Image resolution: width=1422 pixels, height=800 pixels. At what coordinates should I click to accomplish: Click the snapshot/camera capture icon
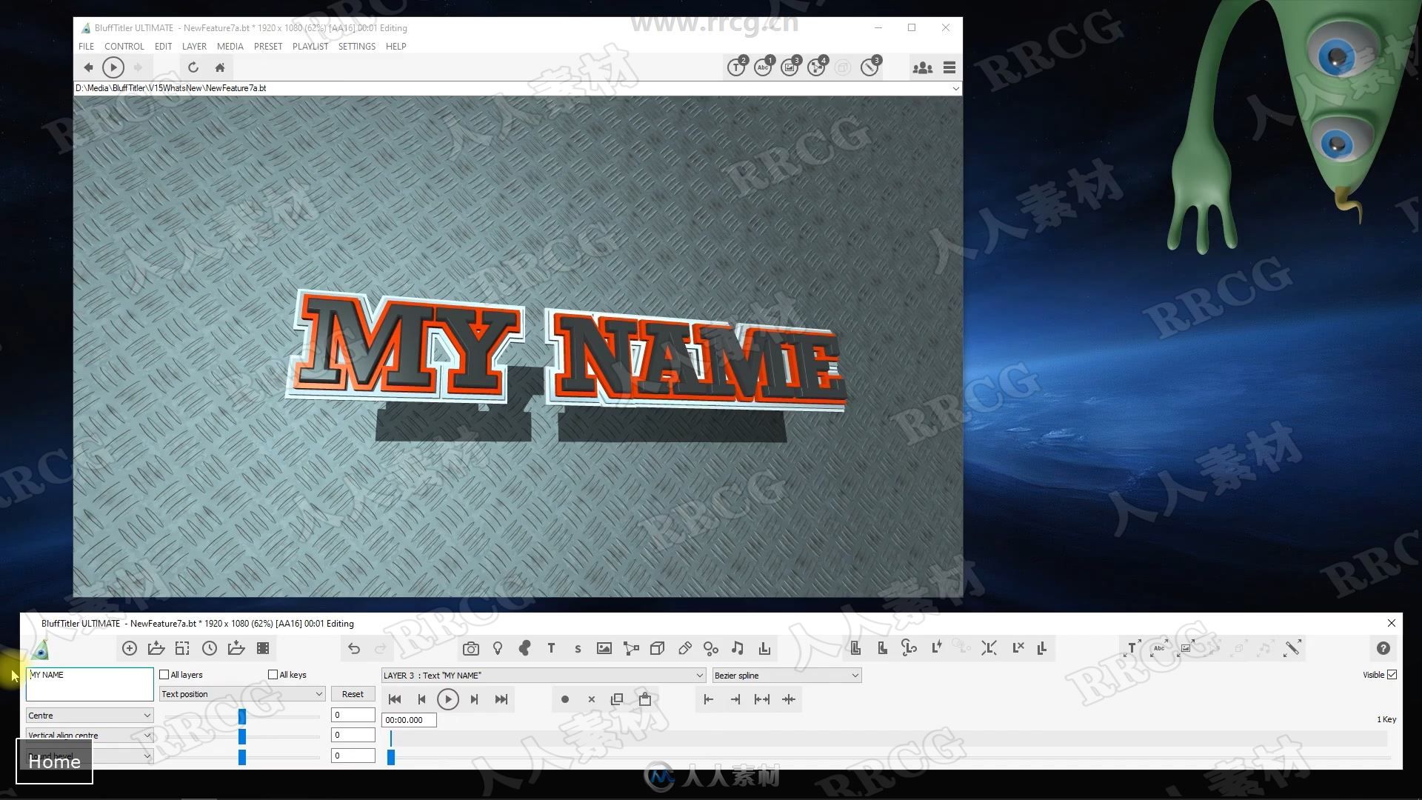point(471,649)
